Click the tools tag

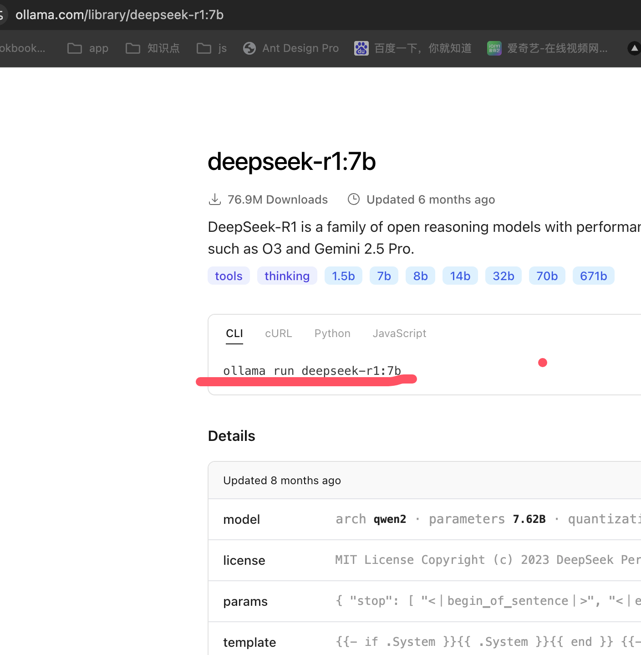tap(229, 276)
